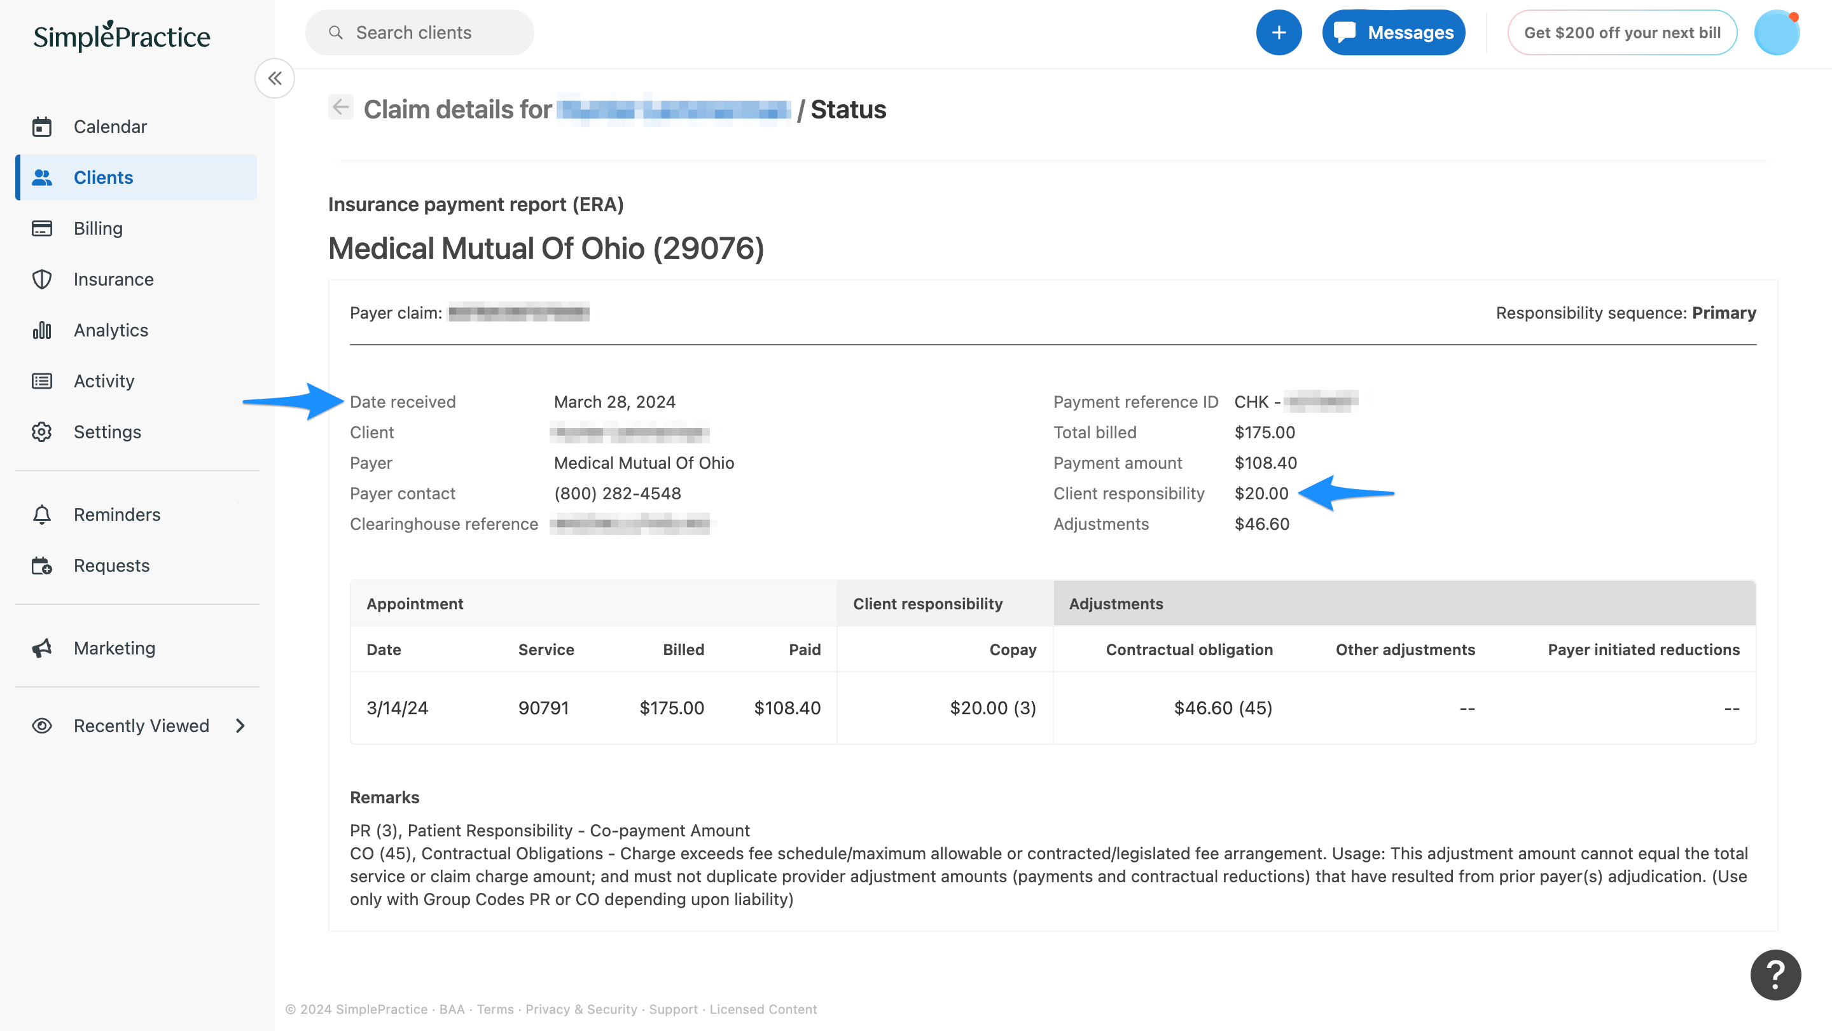This screenshot has height=1031, width=1832.
Task: Click the Responsibility sequence Primary label
Action: point(1626,313)
